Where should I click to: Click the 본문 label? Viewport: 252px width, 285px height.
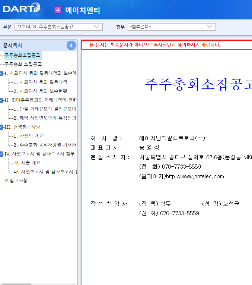pyautogui.click(x=7, y=27)
